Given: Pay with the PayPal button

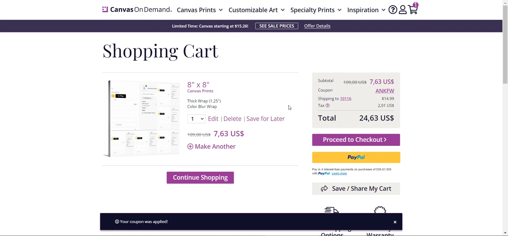Looking at the screenshot, I should [x=356, y=157].
